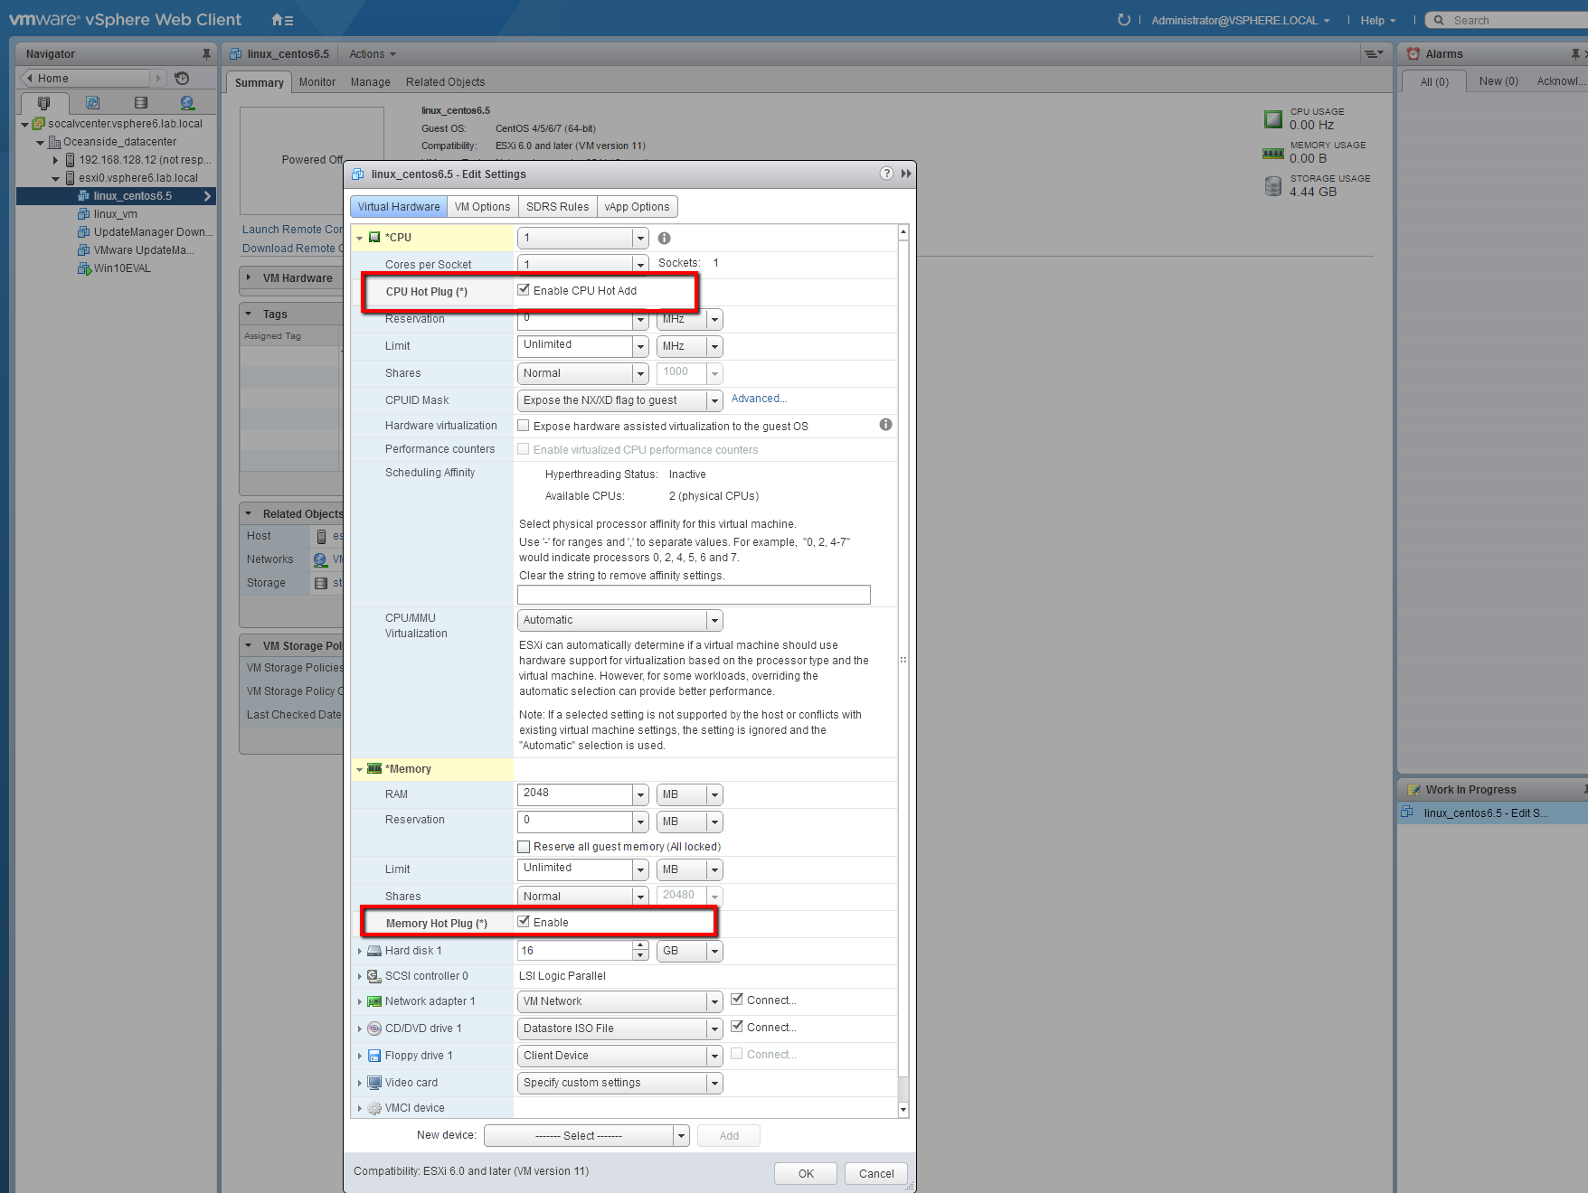Increase Hard disk 1 size stepper
Image resolution: width=1588 pixels, height=1193 pixels.
click(640, 945)
